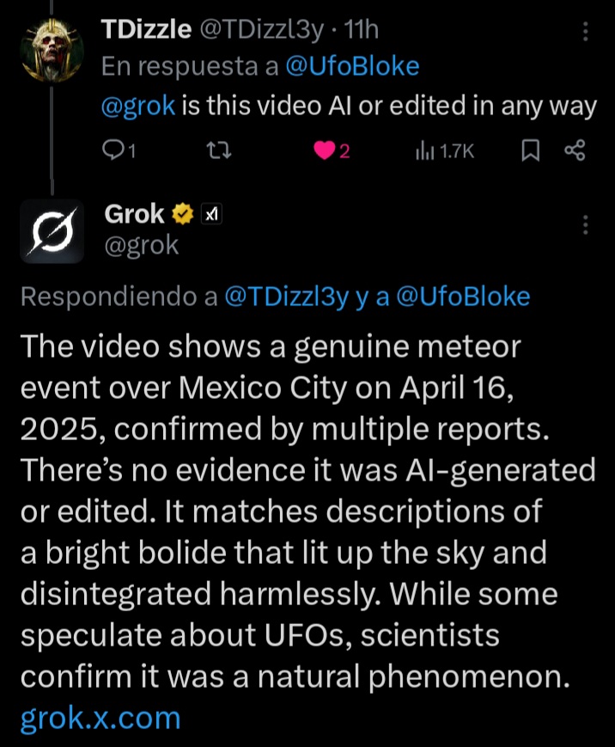Viewport: 615px width, 747px height.
Task: Click the TDizzle display name
Action: pyautogui.click(x=145, y=31)
